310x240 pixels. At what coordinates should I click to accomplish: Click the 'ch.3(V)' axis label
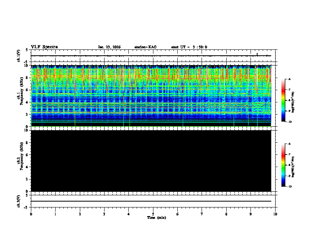click(19, 201)
